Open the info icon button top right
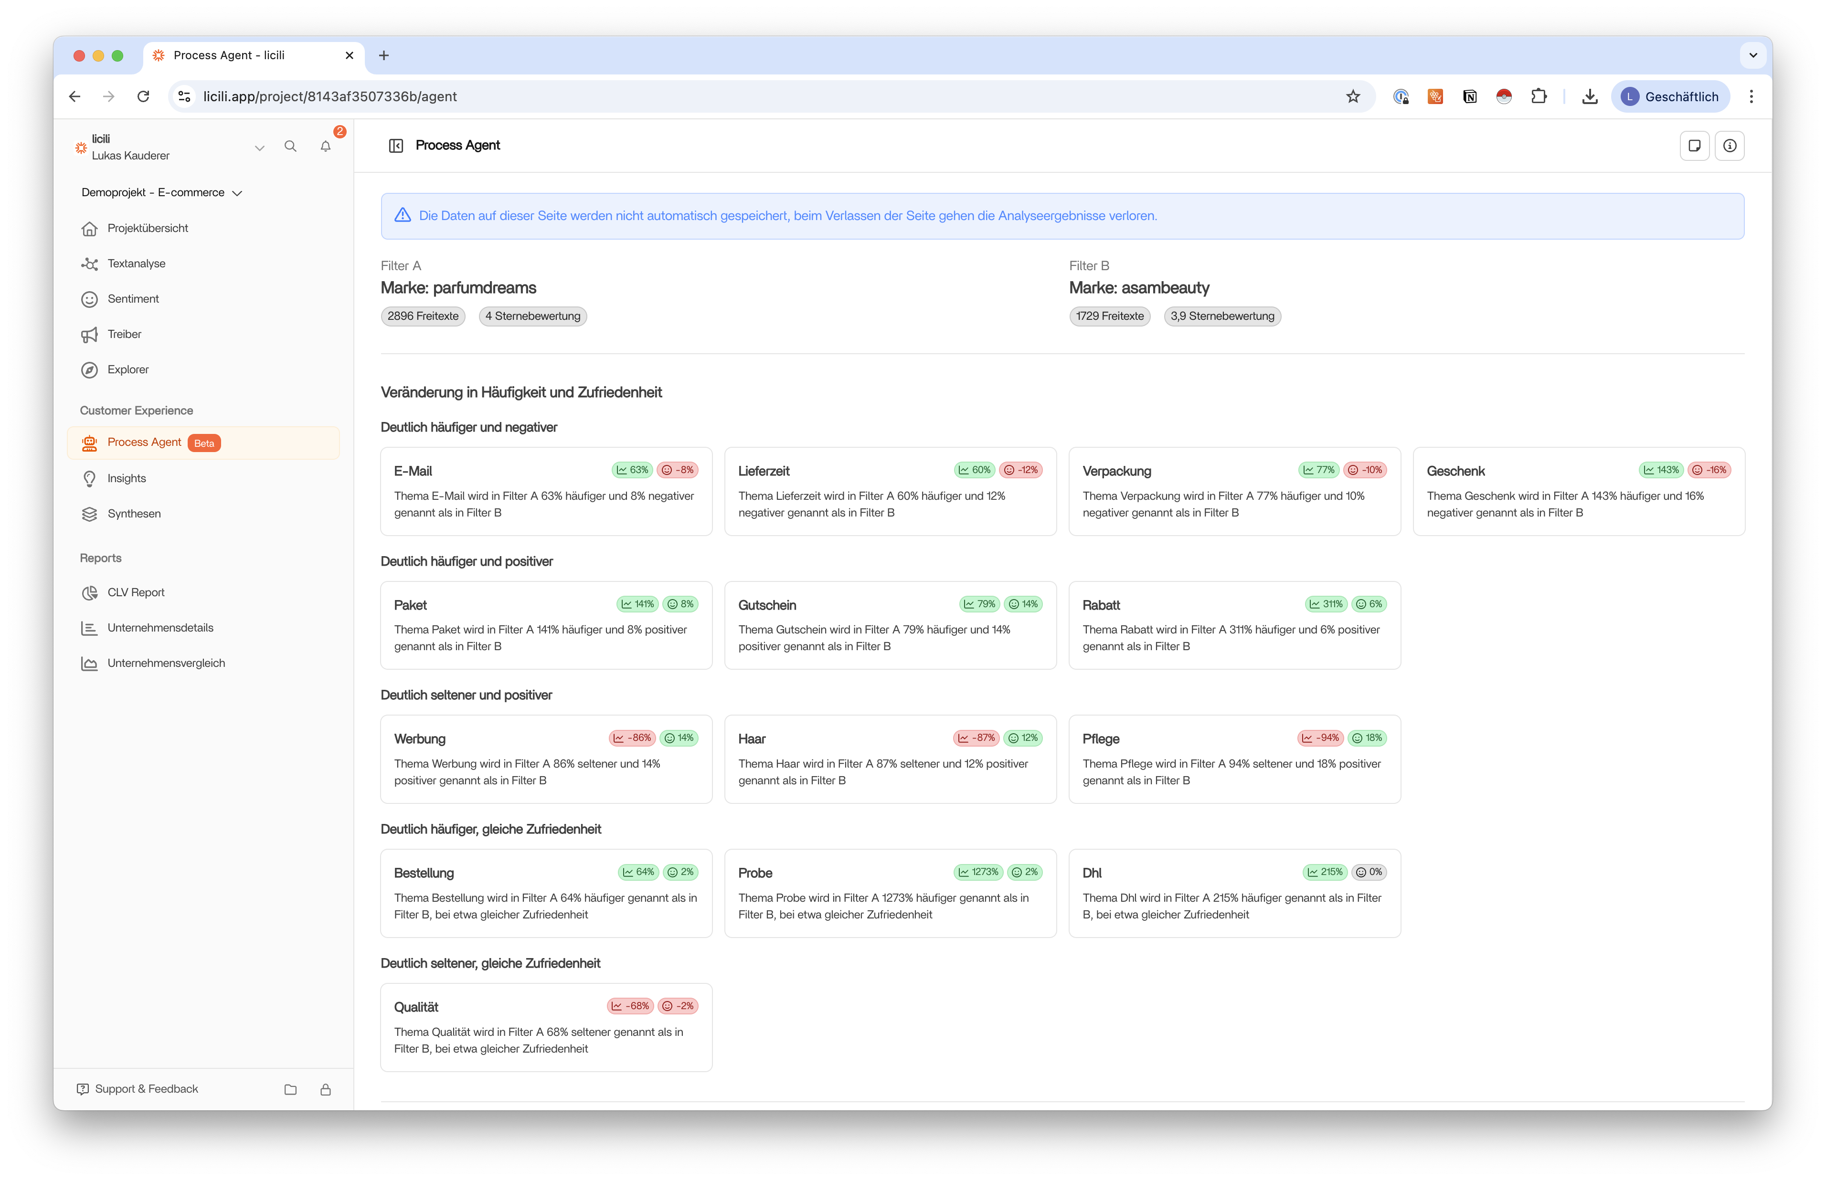Image resolution: width=1826 pixels, height=1181 pixels. [1730, 146]
